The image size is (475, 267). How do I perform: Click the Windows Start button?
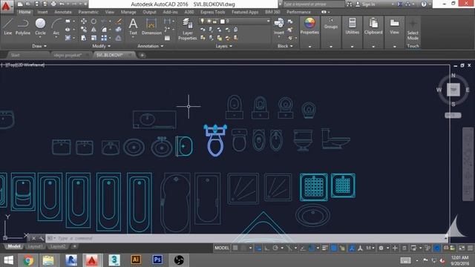tap(8, 260)
